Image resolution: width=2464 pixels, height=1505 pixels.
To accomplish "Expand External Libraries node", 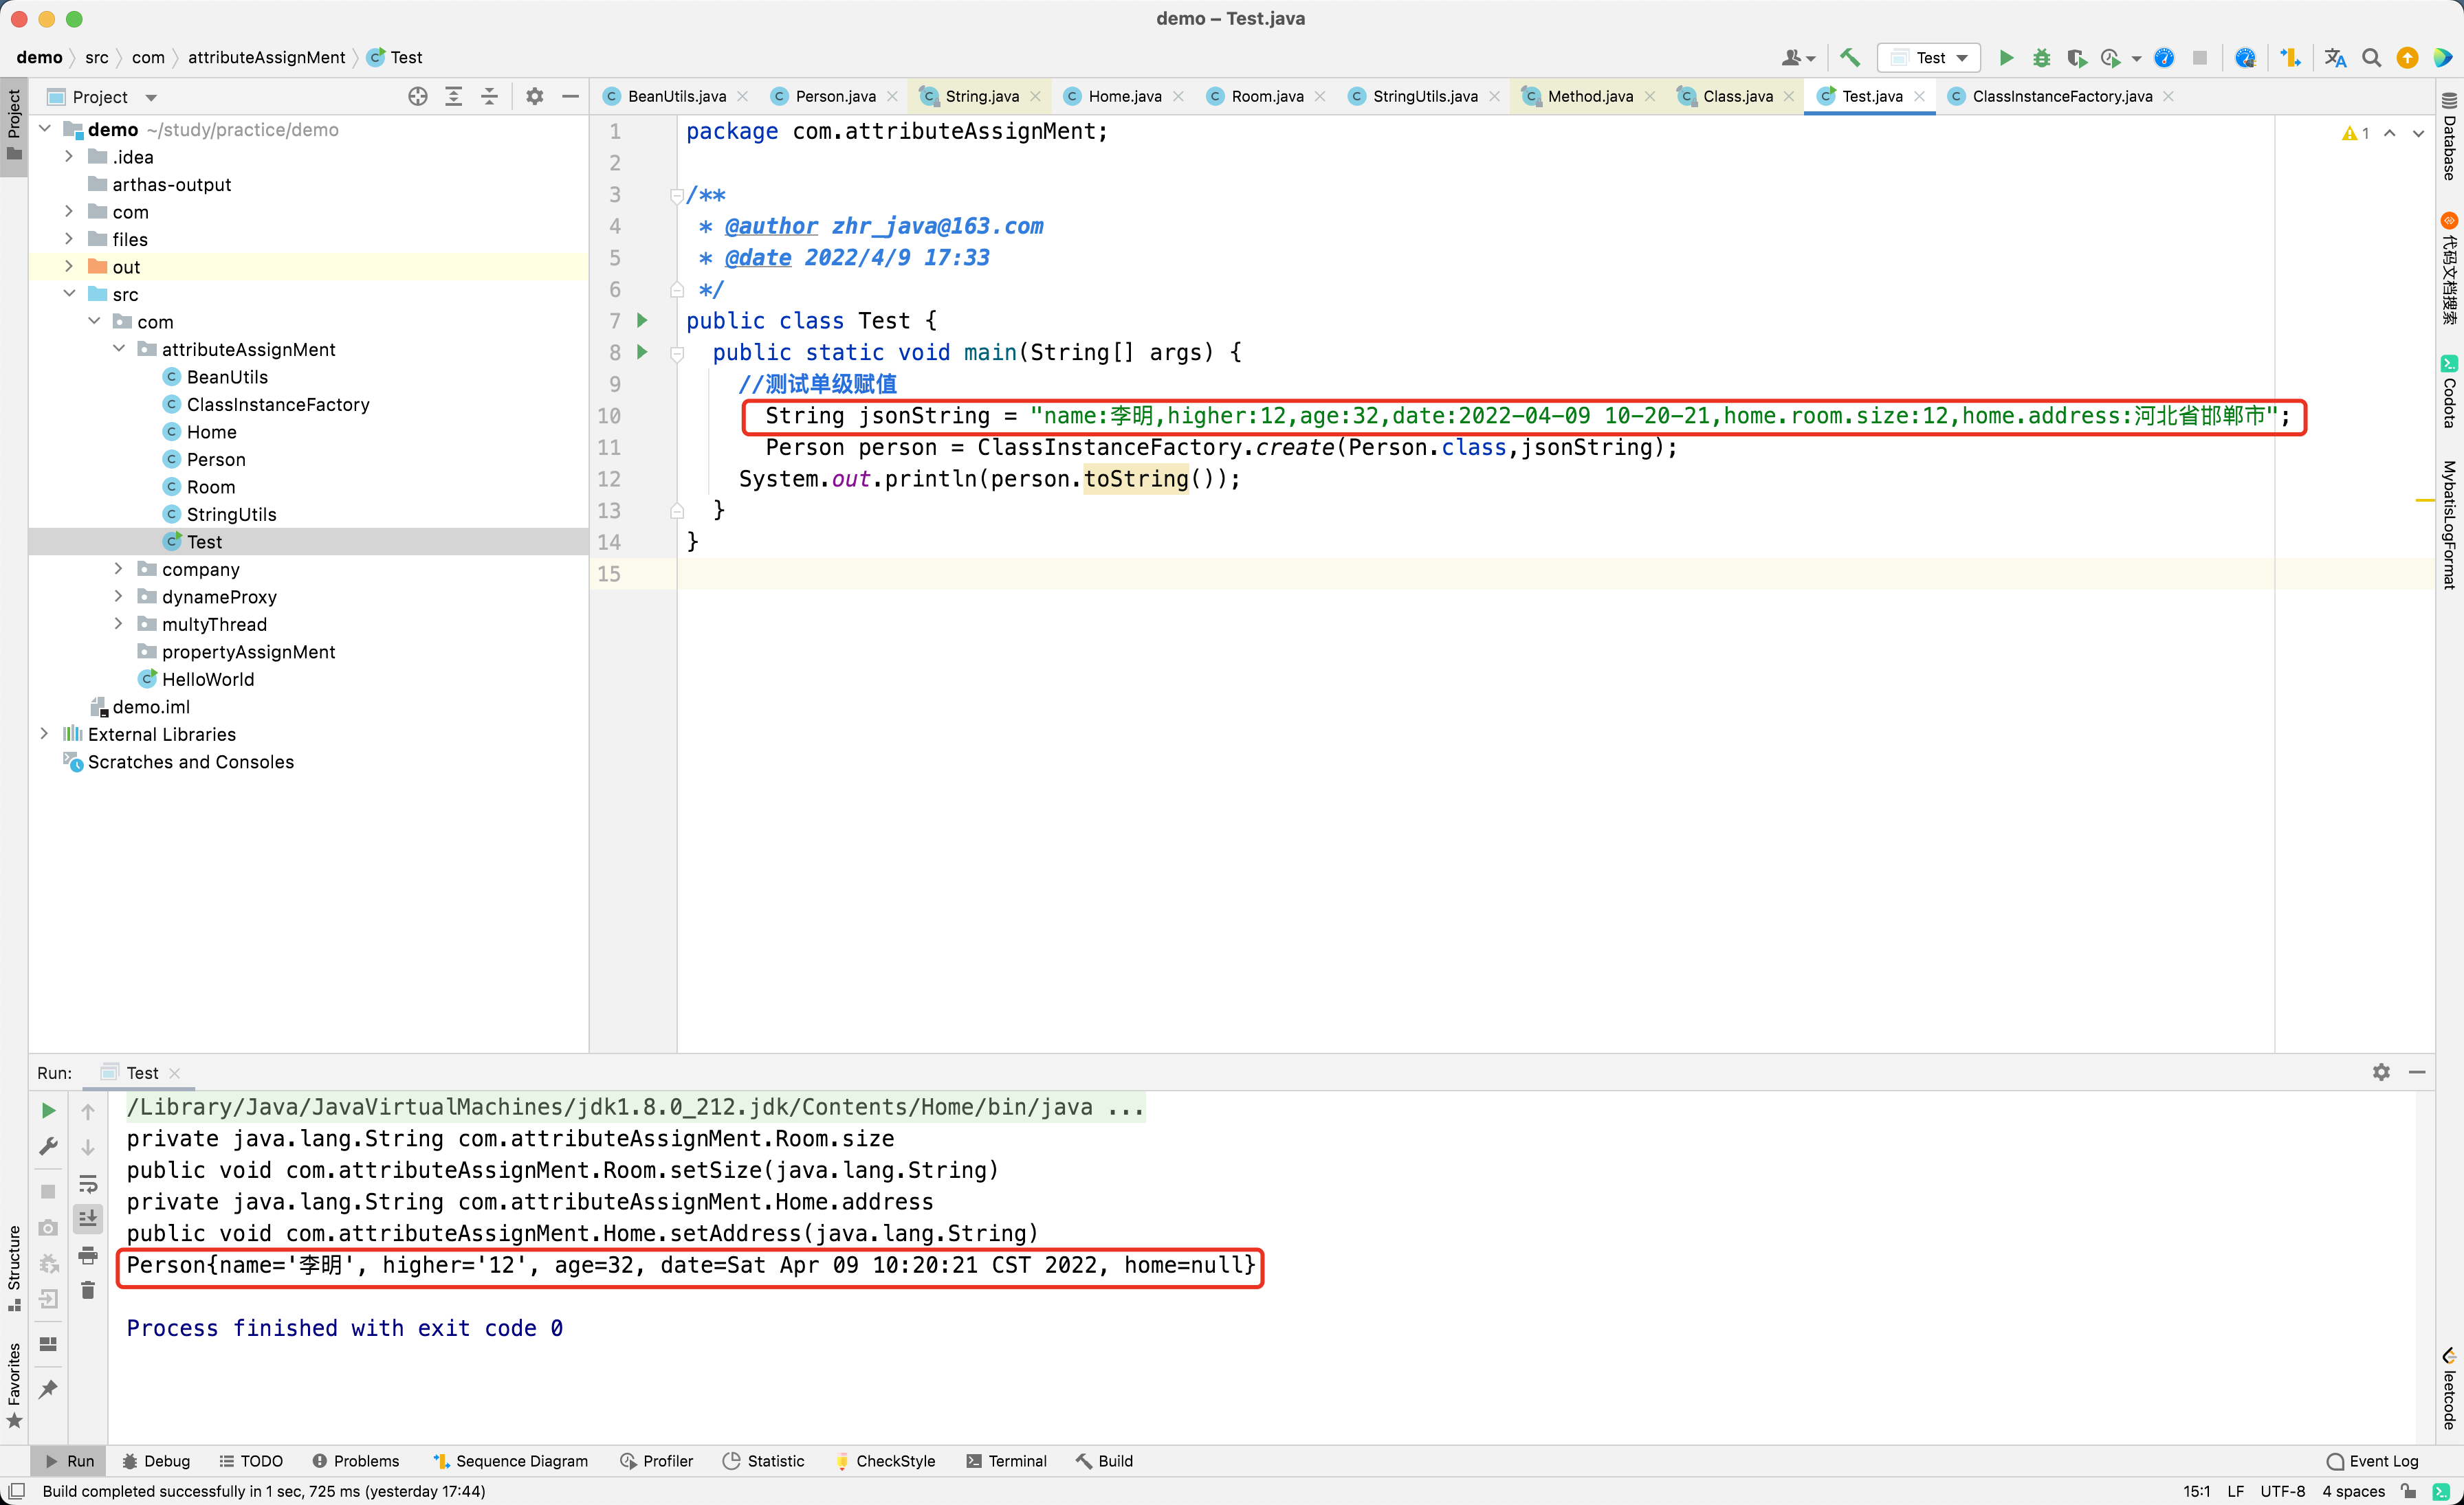I will click(44, 733).
